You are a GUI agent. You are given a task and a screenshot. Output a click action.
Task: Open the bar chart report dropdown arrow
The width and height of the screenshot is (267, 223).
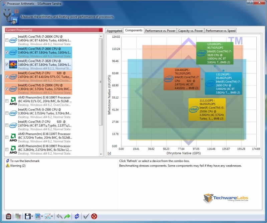42,217
